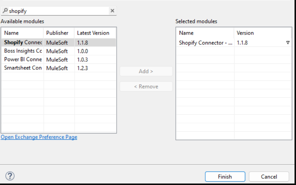Click Name header in Selected modules
Image resolution: width=296 pixels, height=185 pixels.
pos(205,33)
